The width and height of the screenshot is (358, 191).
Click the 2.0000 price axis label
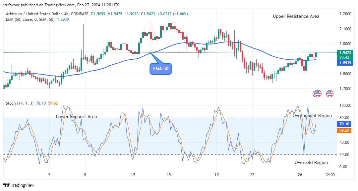[x=345, y=44]
